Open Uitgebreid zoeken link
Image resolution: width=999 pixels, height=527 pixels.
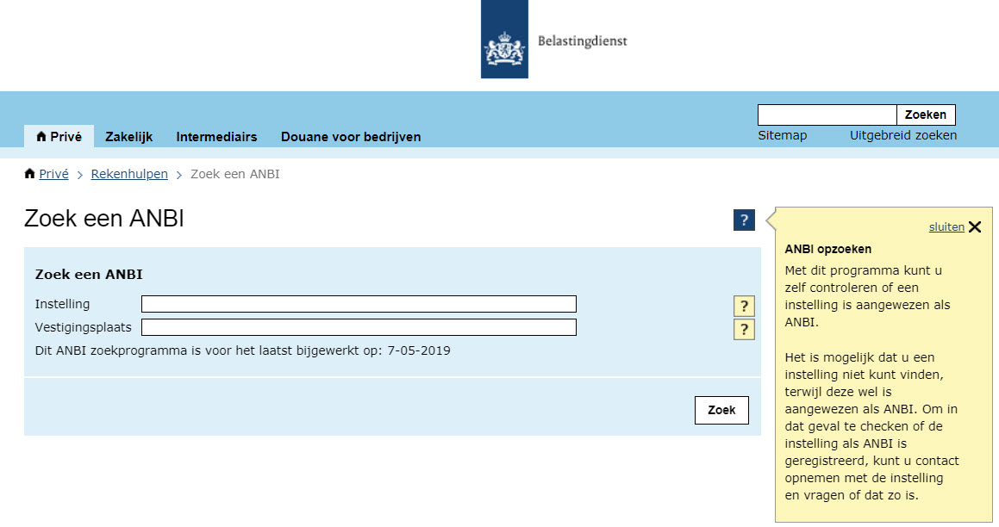tap(902, 135)
